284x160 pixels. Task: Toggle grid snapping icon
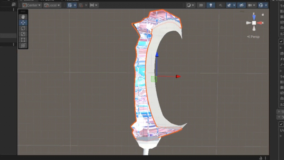pyautogui.click(x=81, y=5)
